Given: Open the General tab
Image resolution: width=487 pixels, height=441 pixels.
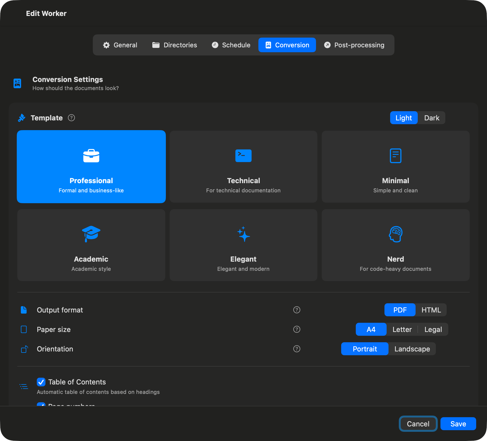Looking at the screenshot, I should [x=120, y=45].
